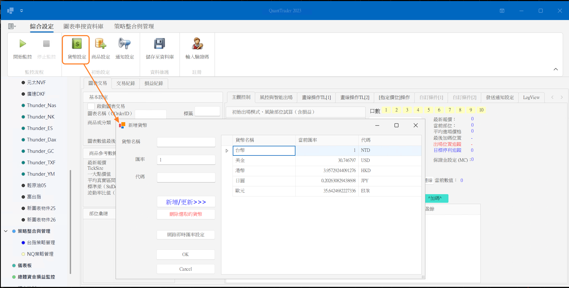Enable the 啟動圖表交易 checkbox
This screenshot has width=569, height=288.
coord(91,106)
